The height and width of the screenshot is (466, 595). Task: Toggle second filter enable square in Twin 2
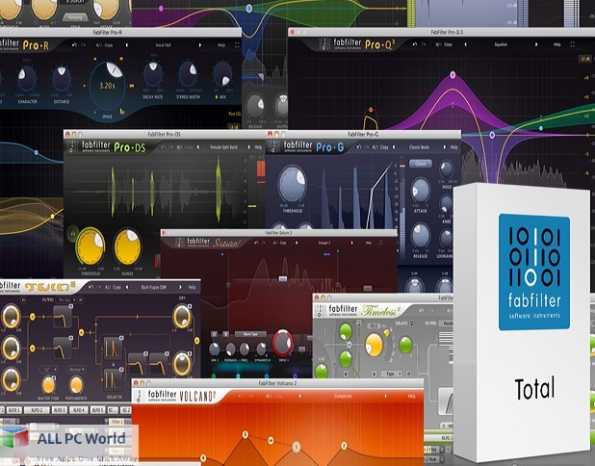pos(70,338)
